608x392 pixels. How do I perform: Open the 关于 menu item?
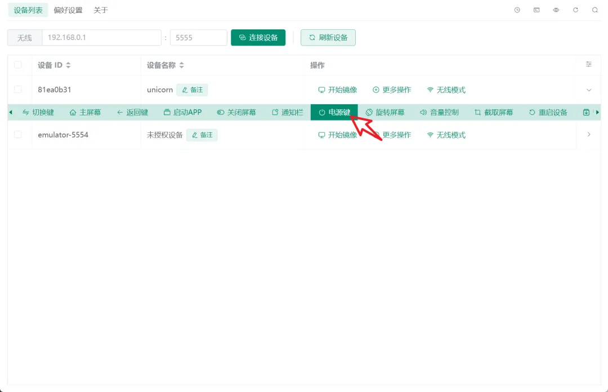click(100, 10)
